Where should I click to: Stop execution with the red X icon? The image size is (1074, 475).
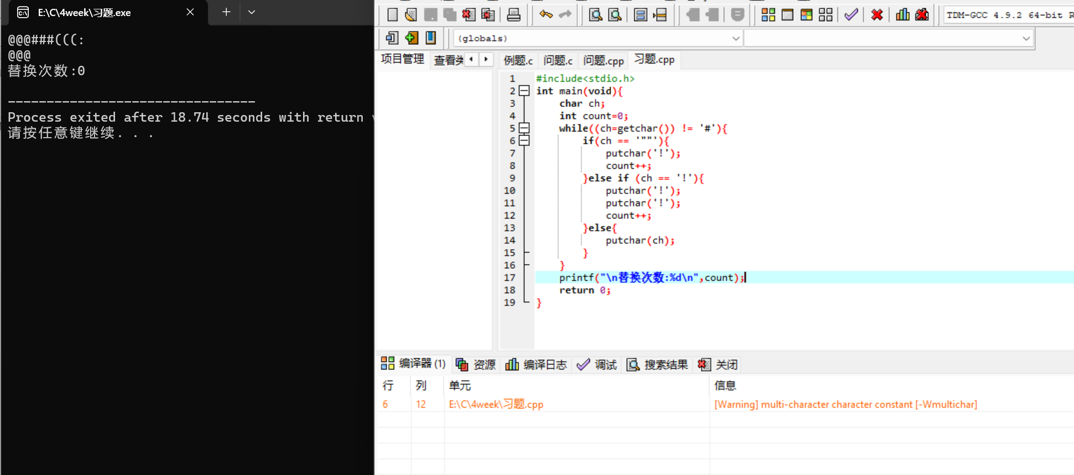pyautogui.click(x=877, y=15)
